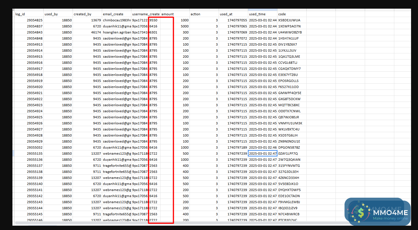This screenshot has width=418, height=230.
Task: Select the used_by header cell
Action: coord(58,14)
